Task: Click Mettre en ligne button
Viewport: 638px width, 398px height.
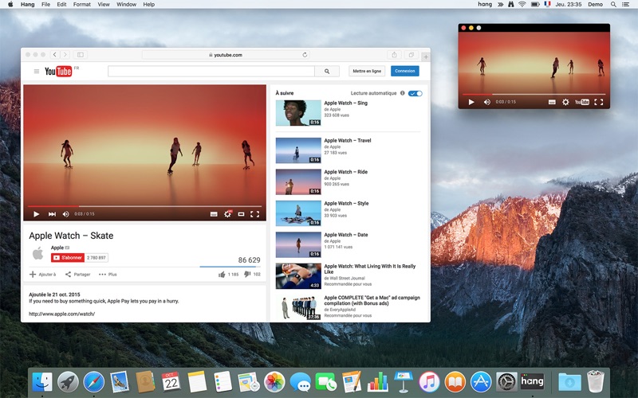Action: click(x=367, y=71)
